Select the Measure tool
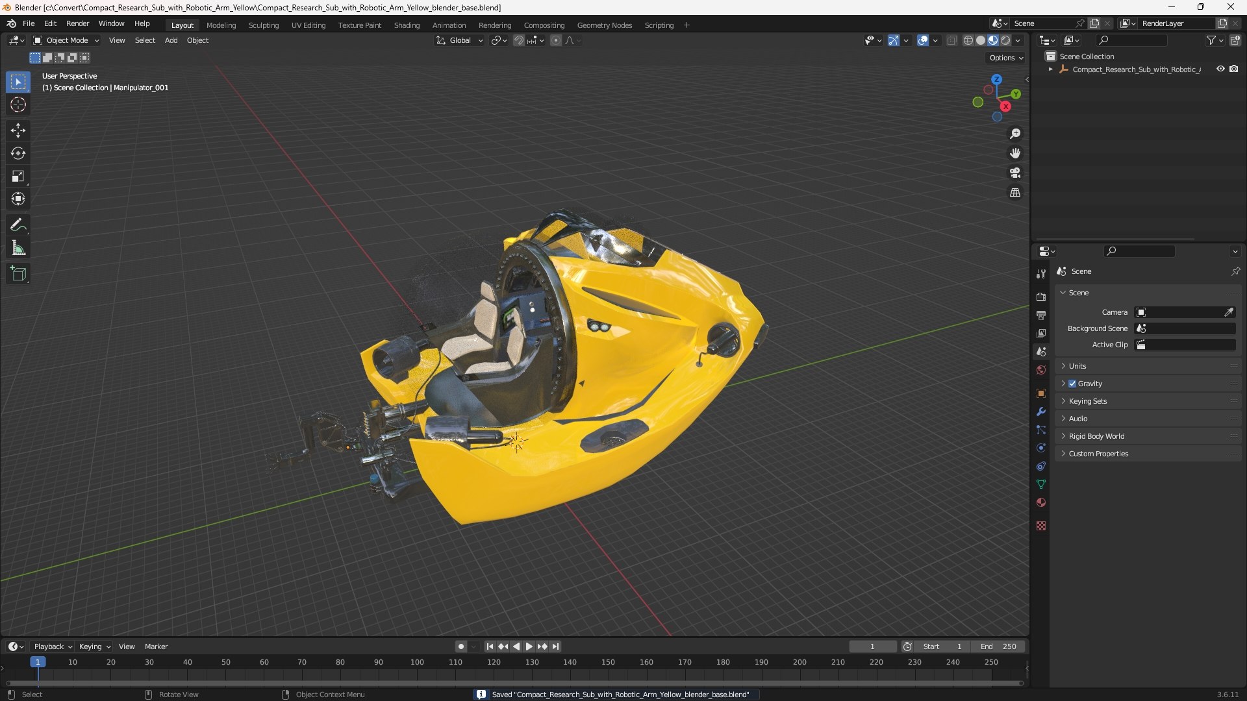 point(18,248)
